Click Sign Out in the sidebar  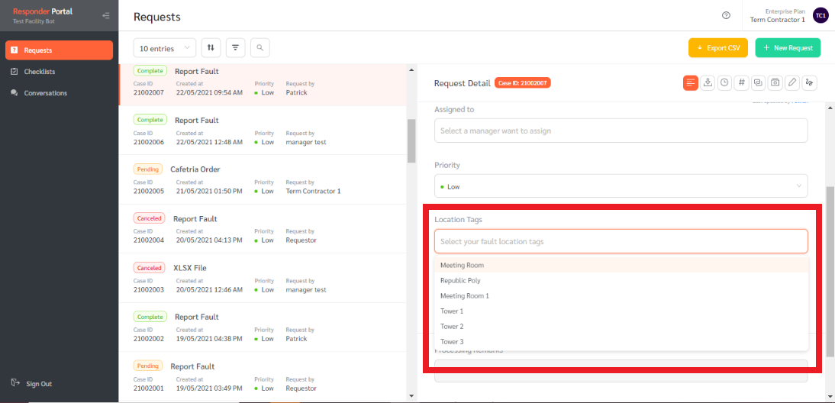pos(32,383)
